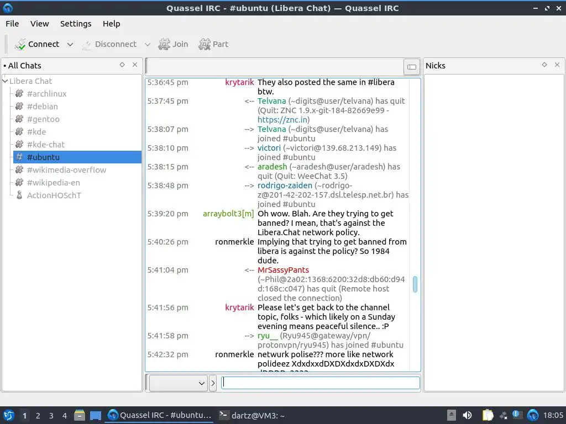
Task: Switch to the dartz@VM3 terminal window
Action: pyautogui.click(x=252, y=415)
